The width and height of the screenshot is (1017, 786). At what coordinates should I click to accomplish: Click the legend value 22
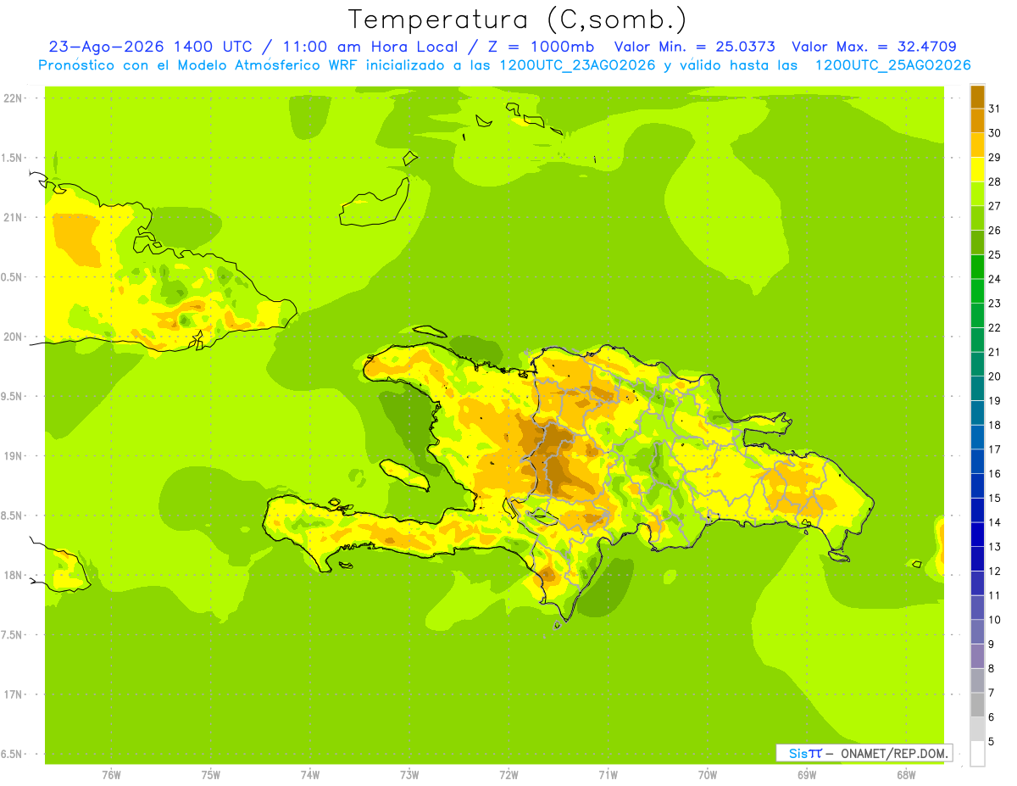coord(995,328)
